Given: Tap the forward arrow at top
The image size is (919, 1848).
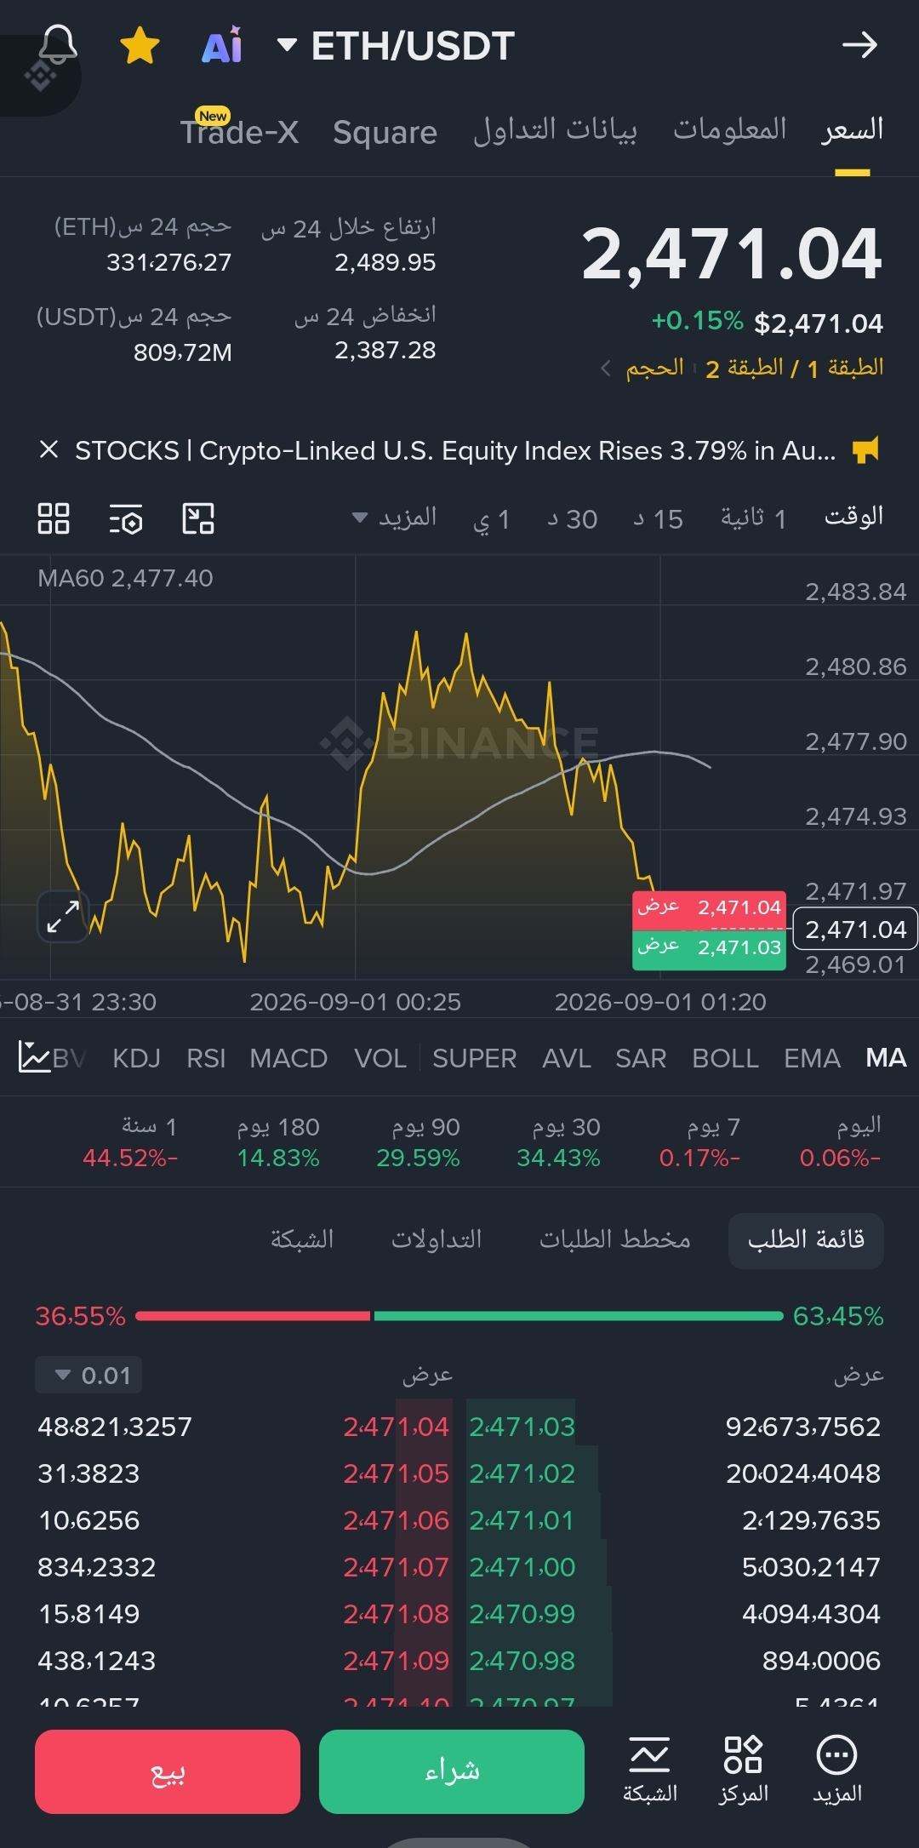Looking at the screenshot, I should [859, 45].
